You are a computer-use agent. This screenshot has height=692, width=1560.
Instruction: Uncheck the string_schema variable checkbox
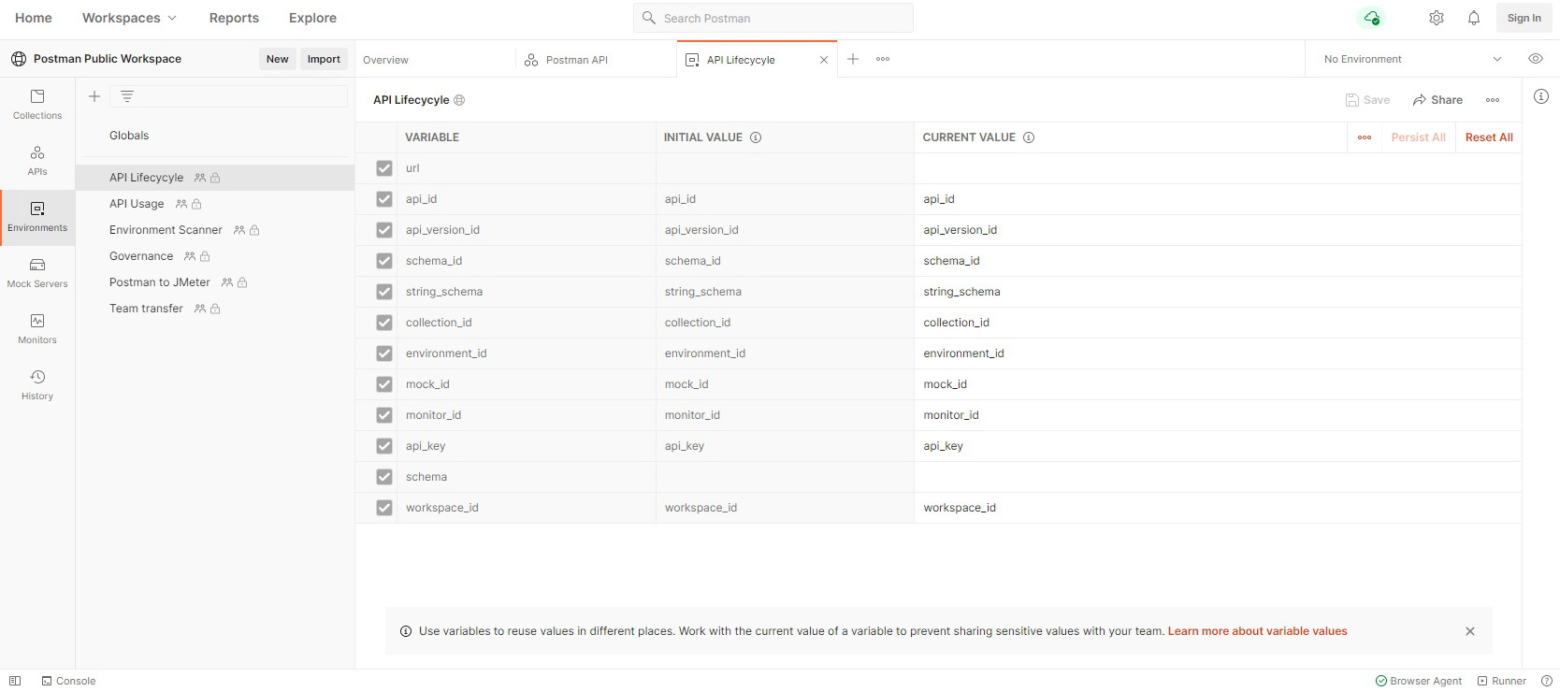pos(384,292)
